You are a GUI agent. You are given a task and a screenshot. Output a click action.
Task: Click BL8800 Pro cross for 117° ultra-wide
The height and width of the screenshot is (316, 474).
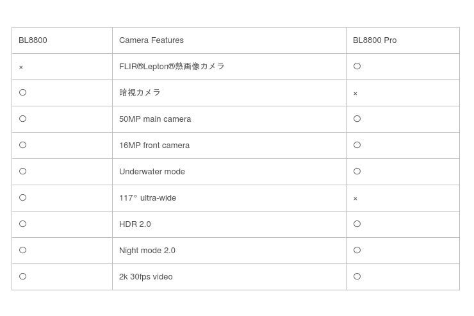355,199
